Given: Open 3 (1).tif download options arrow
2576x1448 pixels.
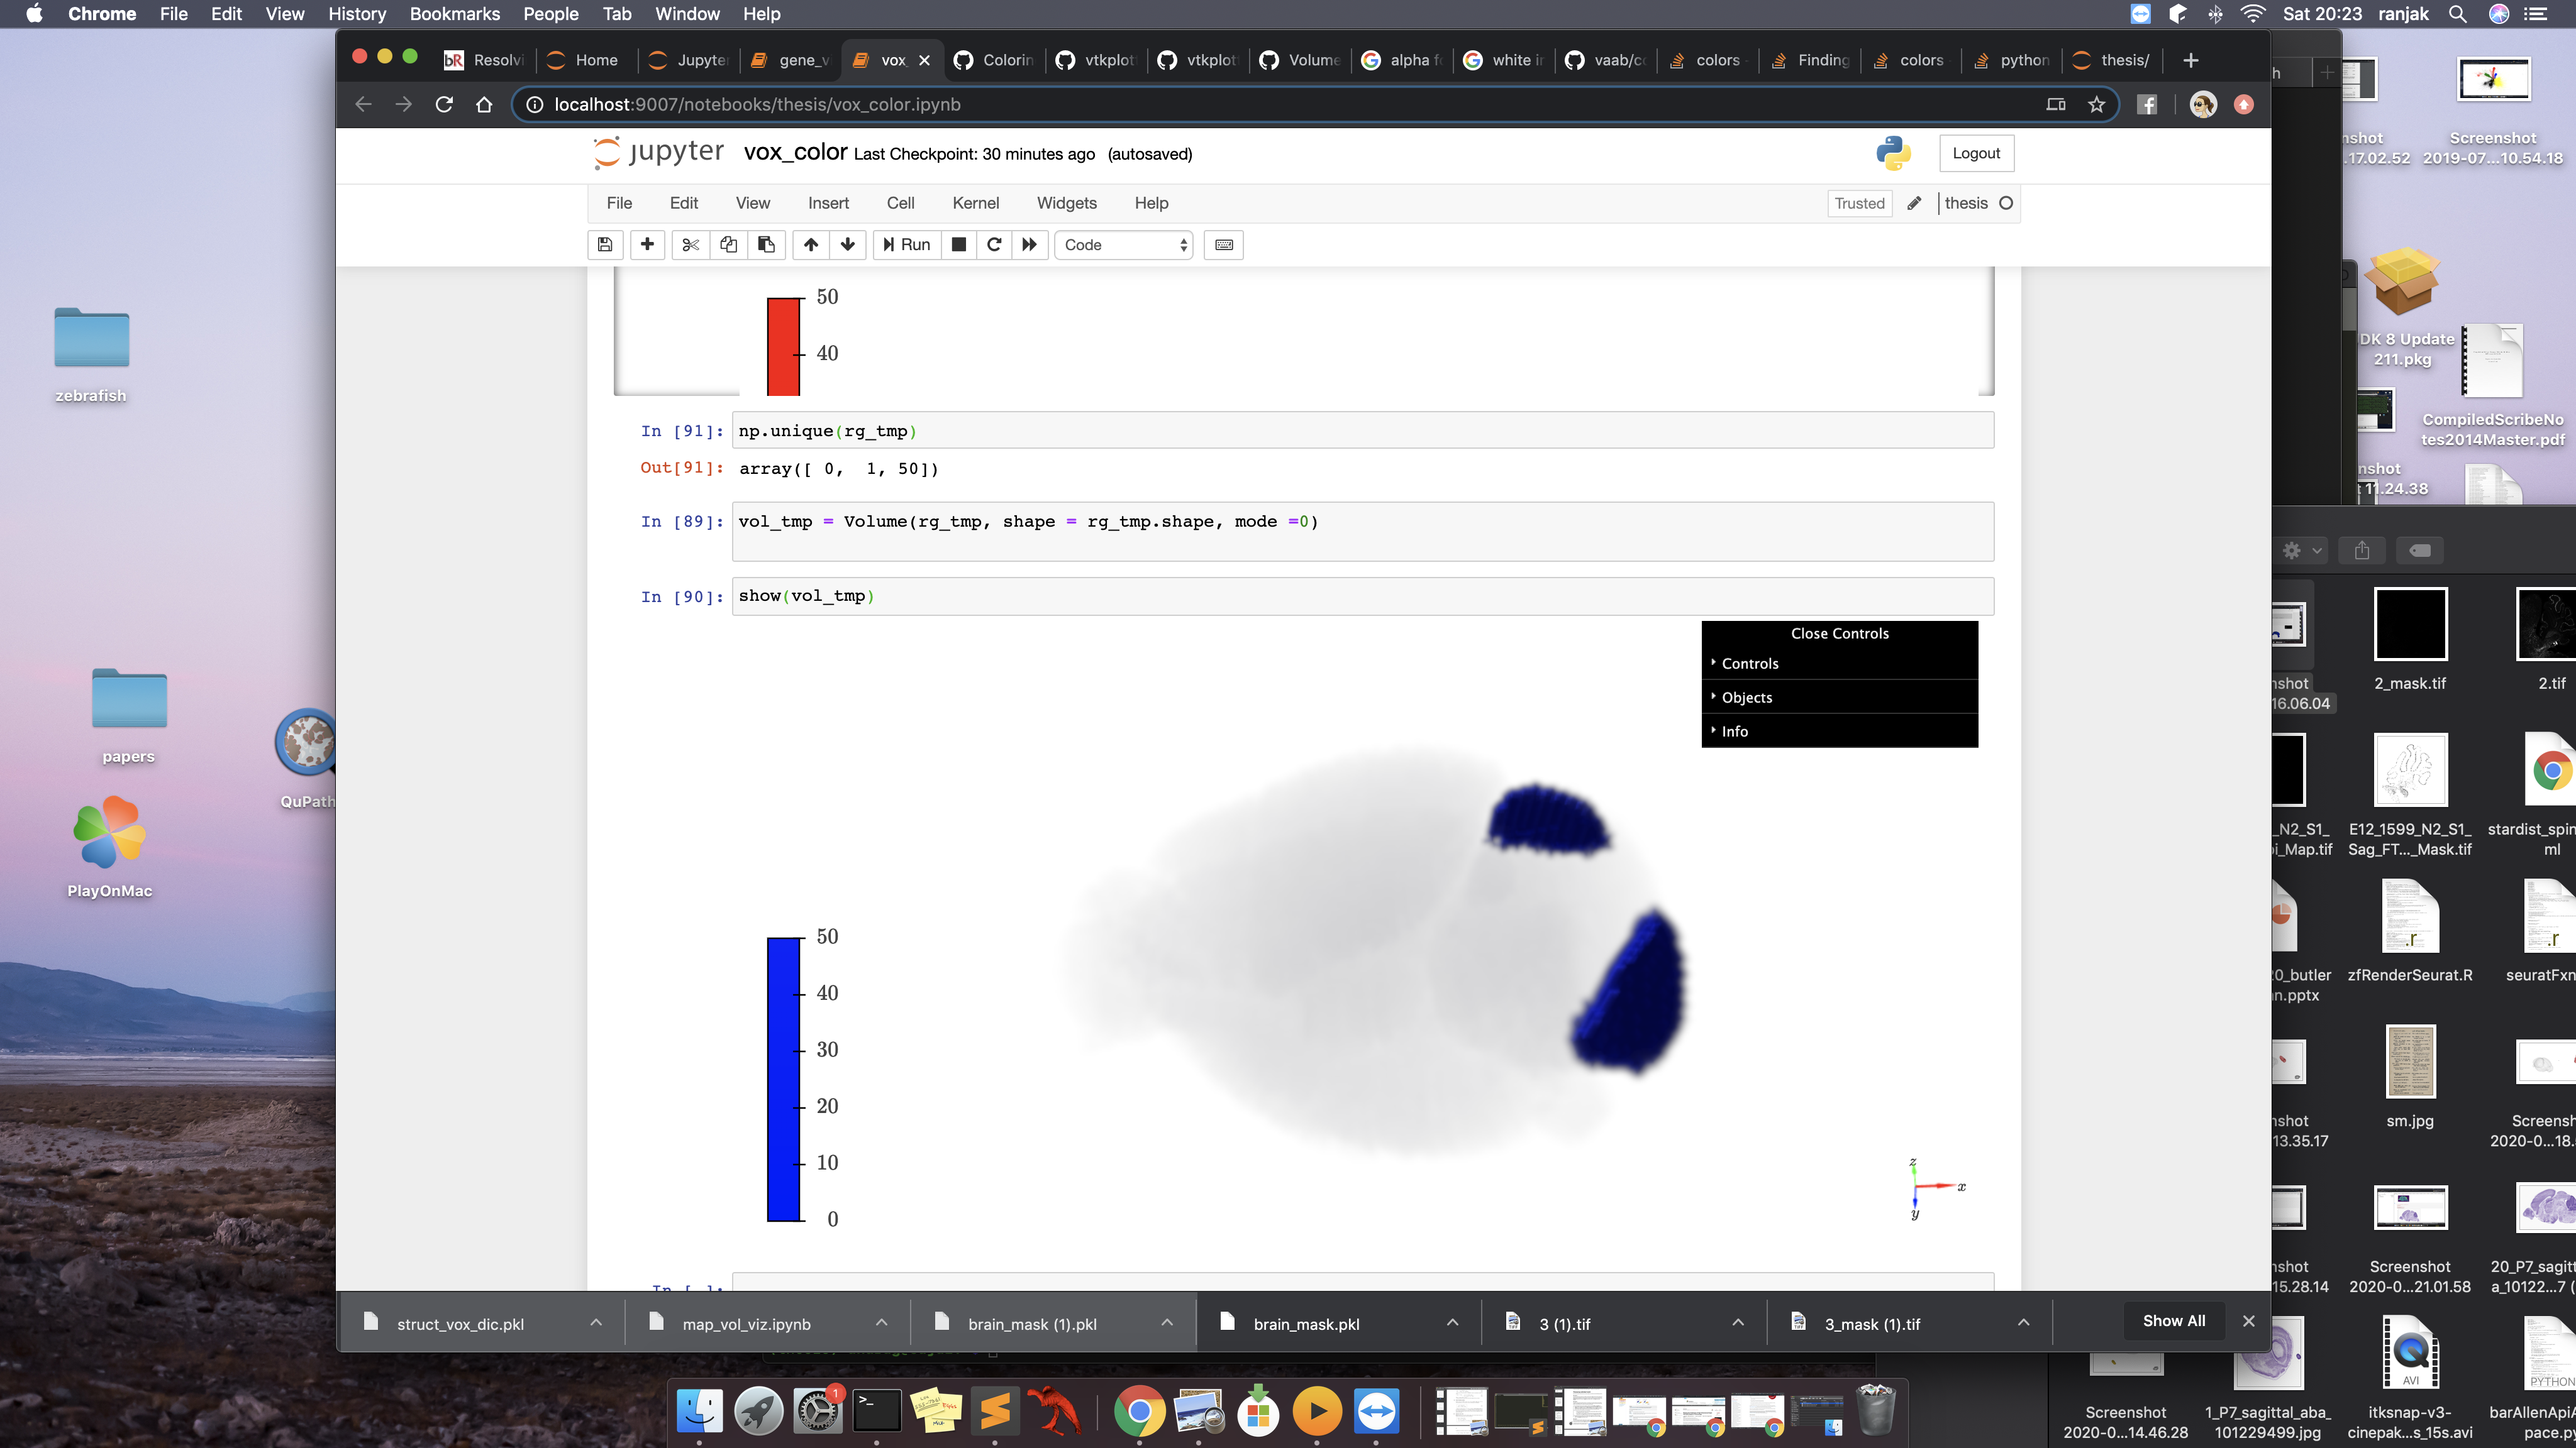Looking at the screenshot, I should click(1738, 1323).
